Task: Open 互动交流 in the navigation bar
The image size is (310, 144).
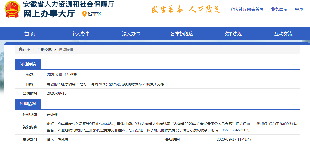Action: (x=283, y=34)
